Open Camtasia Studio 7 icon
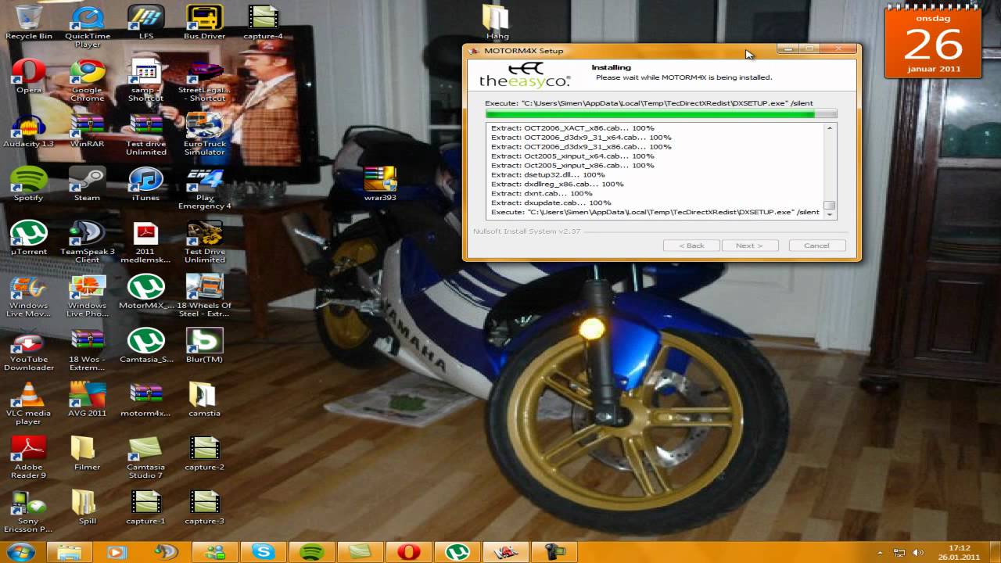This screenshot has height=563, width=1001. point(145,457)
